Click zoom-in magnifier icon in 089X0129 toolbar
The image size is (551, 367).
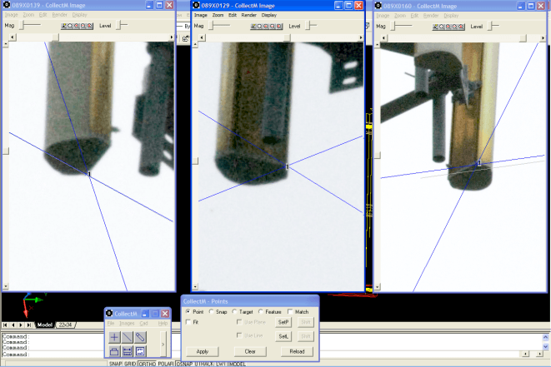point(266,27)
